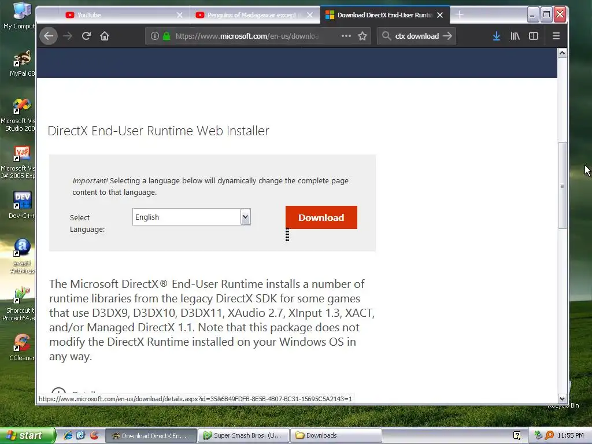Image resolution: width=592 pixels, height=444 pixels.
Task: Open a new tab with plus
Action: 460,14
